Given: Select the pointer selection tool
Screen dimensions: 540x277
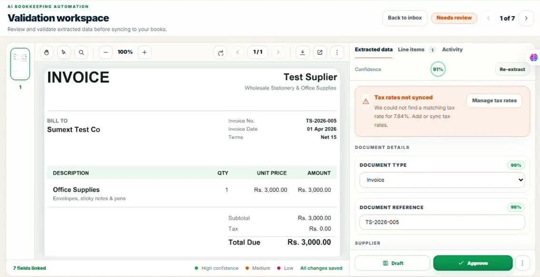Looking at the screenshot, I should click(64, 52).
